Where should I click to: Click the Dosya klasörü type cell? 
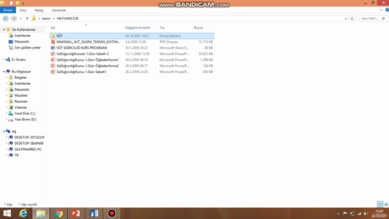click(x=170, y=36)
